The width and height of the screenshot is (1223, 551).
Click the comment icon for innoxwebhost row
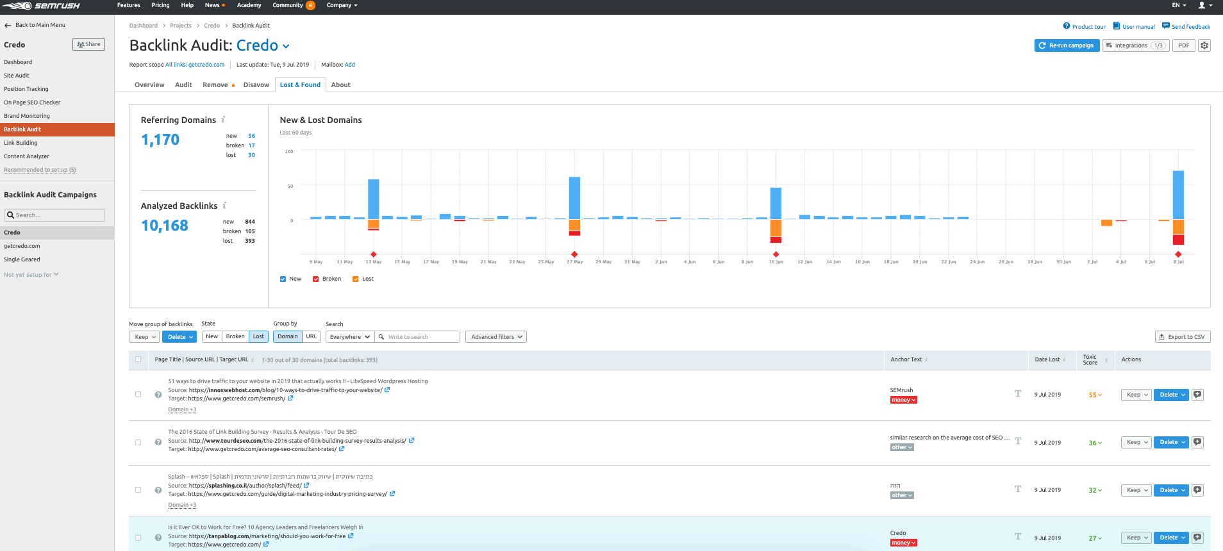tap(1197, 395)
